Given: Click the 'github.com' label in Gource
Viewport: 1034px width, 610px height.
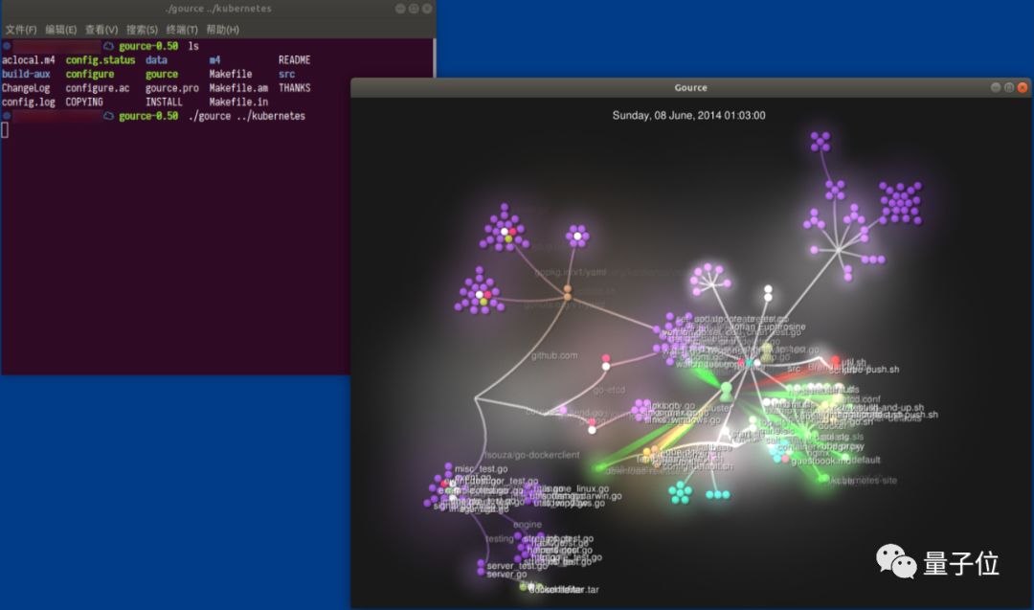Looking at the screenshot, I should pyautogui.click(x=554, y=355).
